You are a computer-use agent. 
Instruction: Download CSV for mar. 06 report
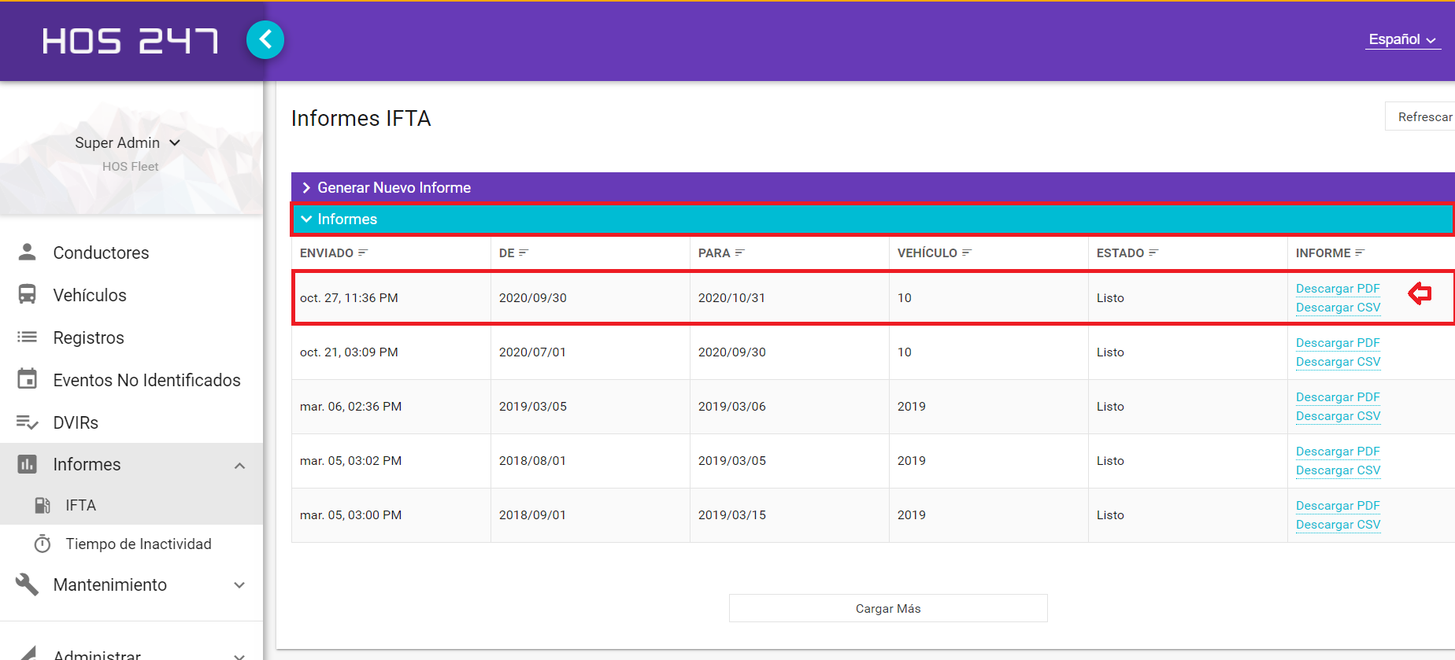coord(1338,416)
